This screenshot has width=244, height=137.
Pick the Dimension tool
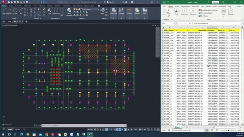[x=56, y=11]
